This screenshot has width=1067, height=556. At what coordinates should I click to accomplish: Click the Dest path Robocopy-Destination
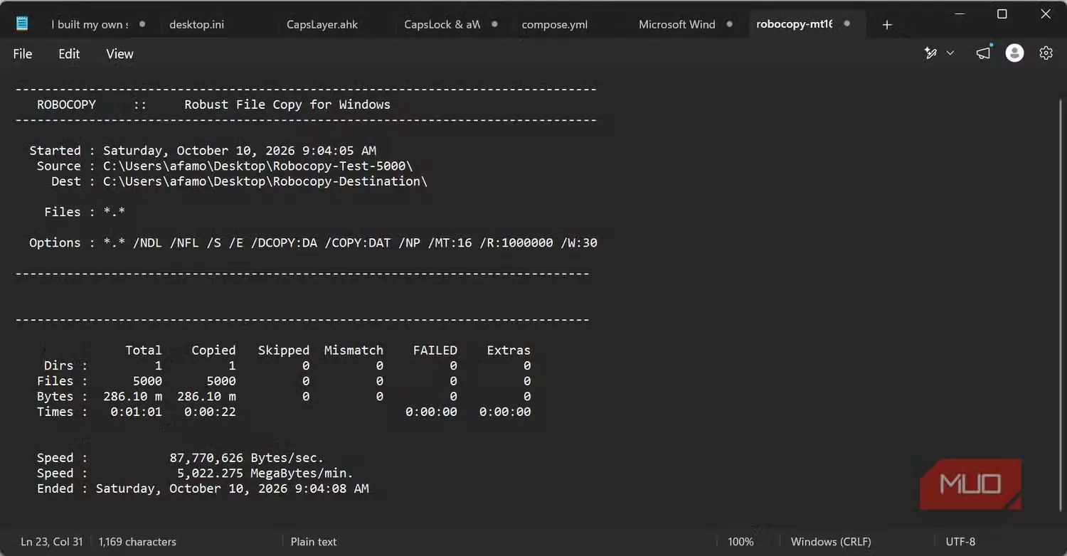point(265,181)
